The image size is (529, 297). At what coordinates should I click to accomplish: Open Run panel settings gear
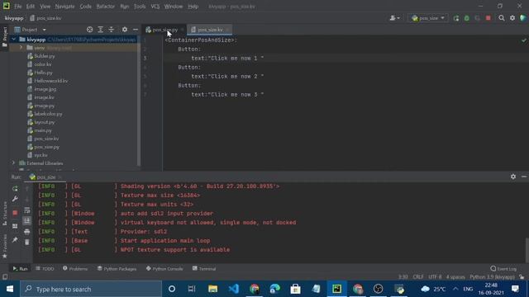513,177
